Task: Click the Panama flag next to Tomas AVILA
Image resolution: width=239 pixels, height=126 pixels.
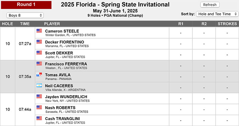Action: pyautogui.click(x=39, y=75)
